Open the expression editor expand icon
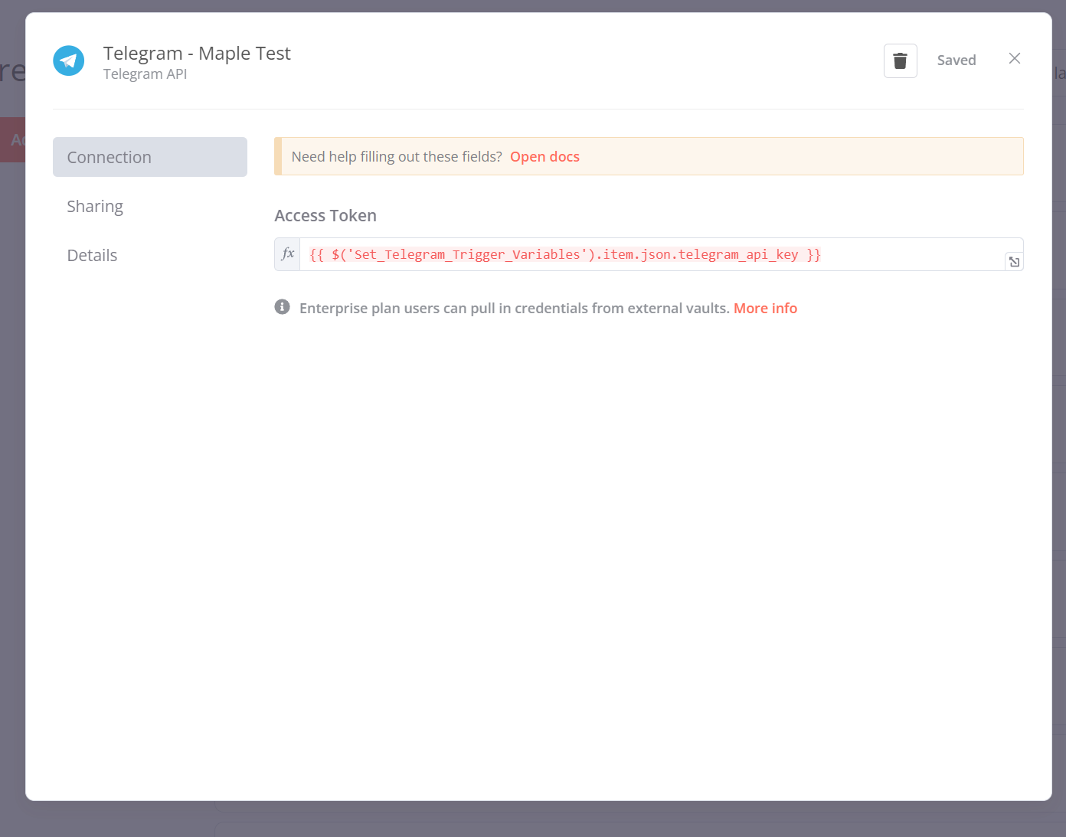Screen dimensions: 1066x837 pyautogui.click(x=1014, y=262)
